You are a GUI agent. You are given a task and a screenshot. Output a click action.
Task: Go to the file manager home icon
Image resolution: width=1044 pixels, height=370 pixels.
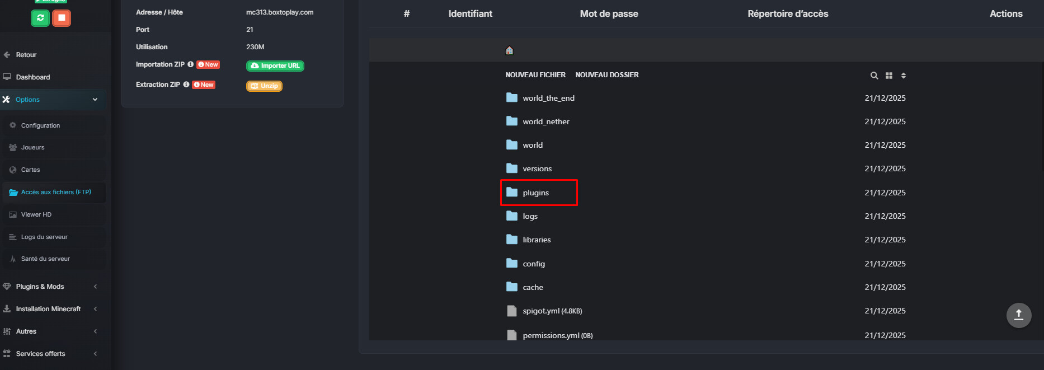pos(509,50)
